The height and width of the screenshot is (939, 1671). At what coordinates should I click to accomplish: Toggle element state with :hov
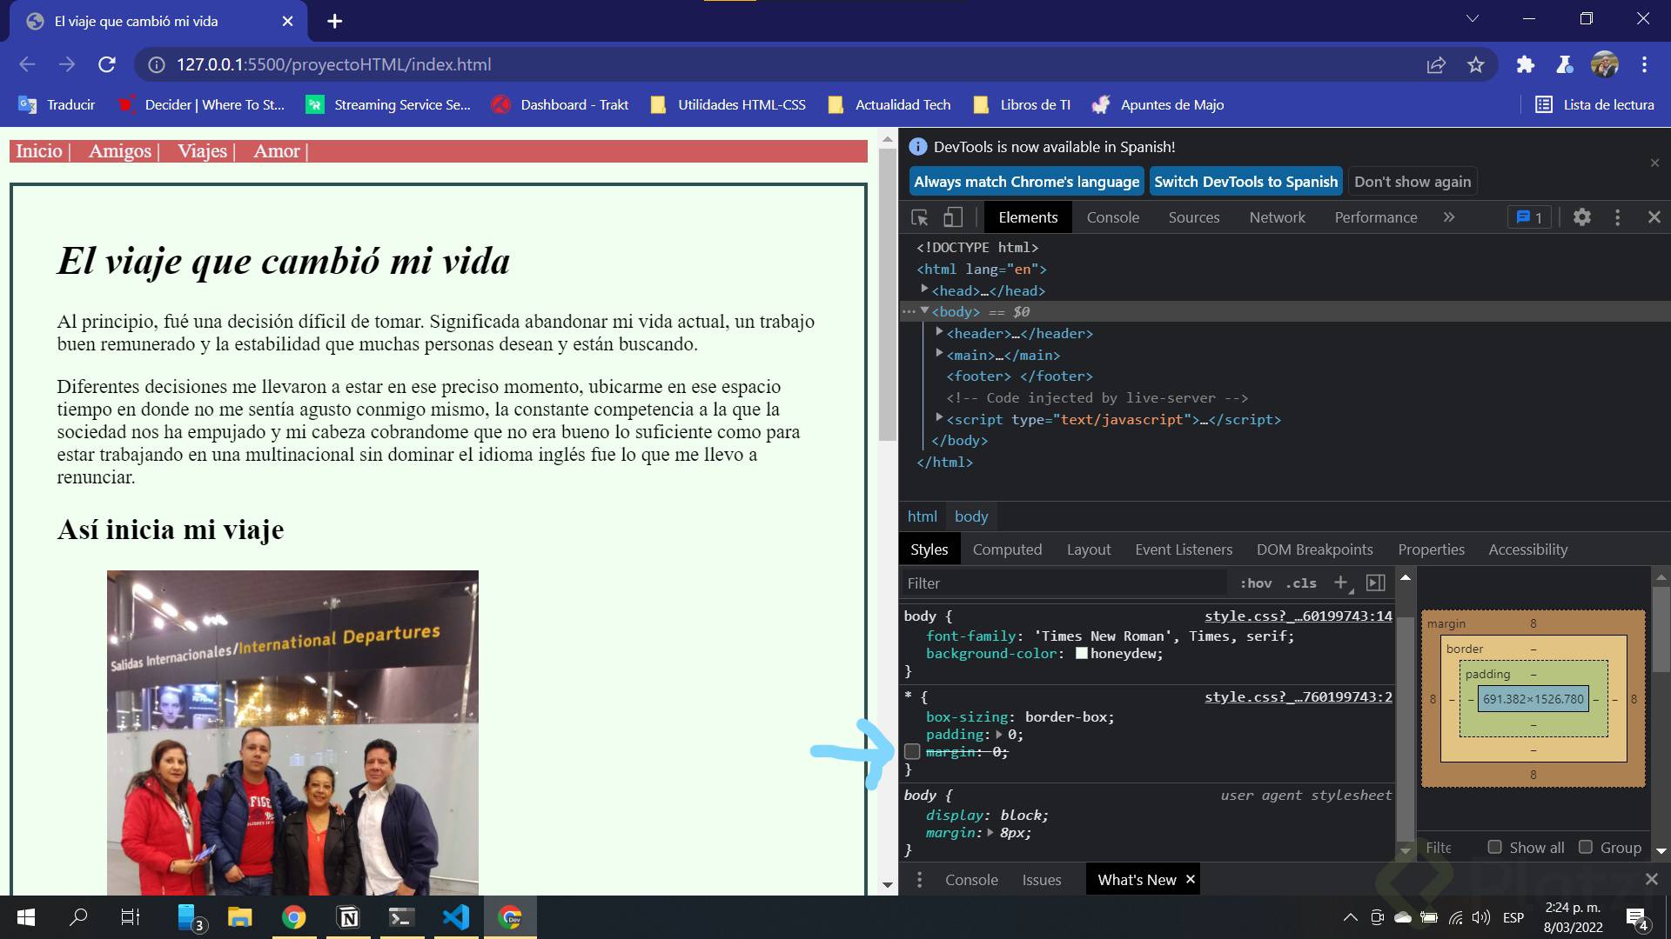1256,583
